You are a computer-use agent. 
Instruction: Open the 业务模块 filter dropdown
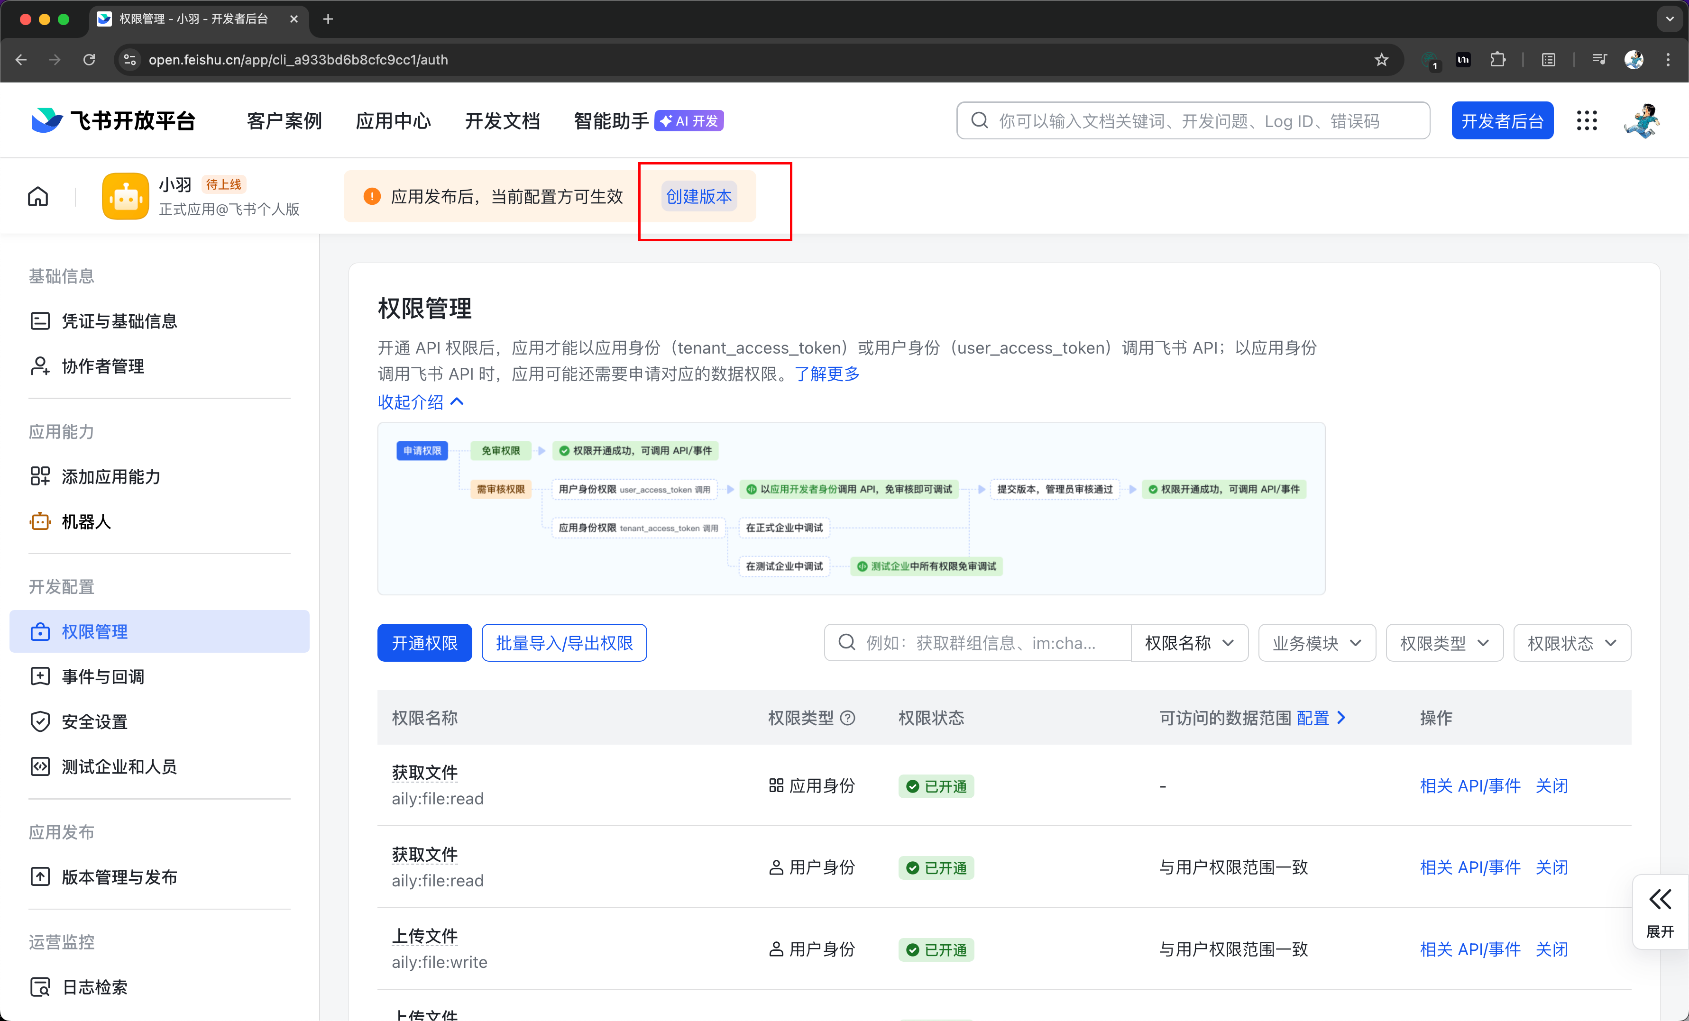1316,643
